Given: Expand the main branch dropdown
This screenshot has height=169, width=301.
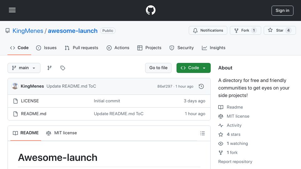Looking at the screenshot, I should coord(24,68).
